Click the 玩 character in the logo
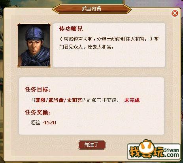This screenshot has width=183, height=163. [158, 152]
